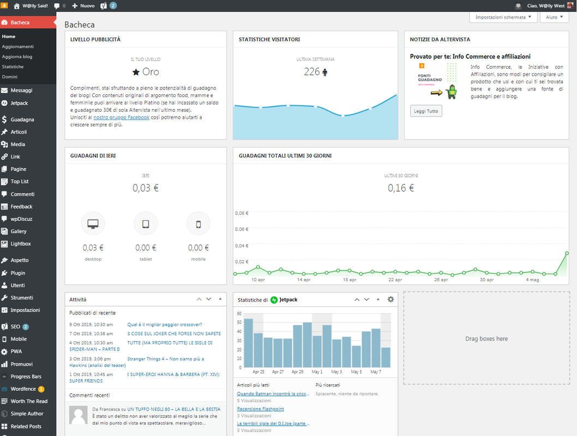Click the notification icon near Ciao greeting
The image size is (577, 436).
tap(518, 6)
